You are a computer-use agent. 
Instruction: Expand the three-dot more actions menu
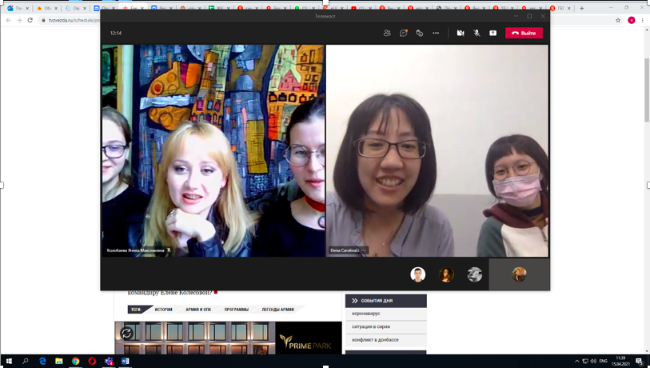pyautogui.click(x=436, y=33)
